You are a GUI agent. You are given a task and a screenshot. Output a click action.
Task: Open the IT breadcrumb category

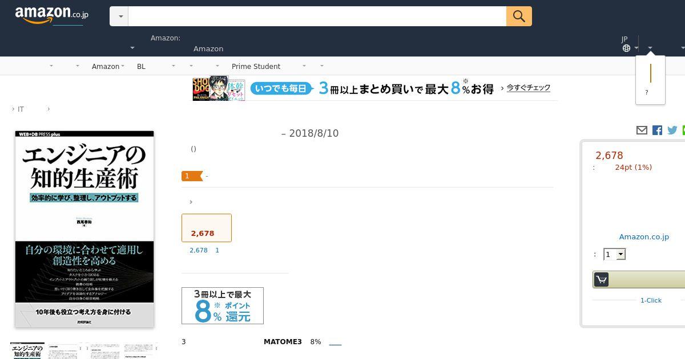click(x=21, y=109)
